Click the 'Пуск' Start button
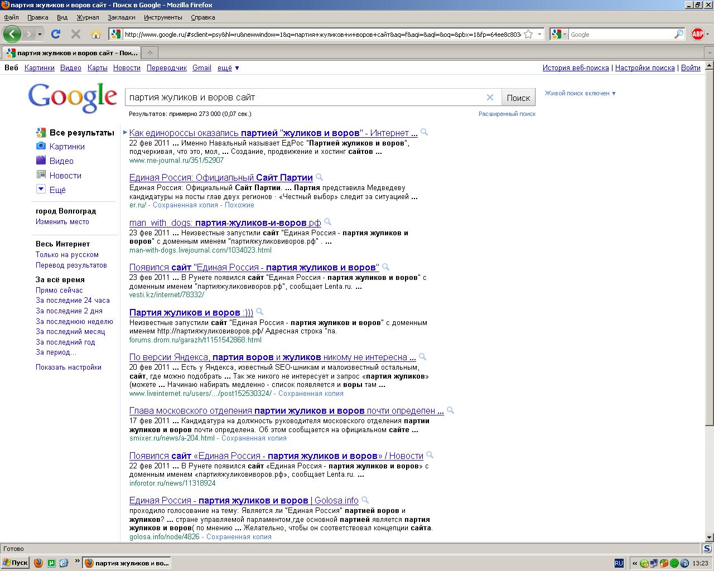Screen dimensions: 714x571 pyautogui.click(x=16, y=563)
